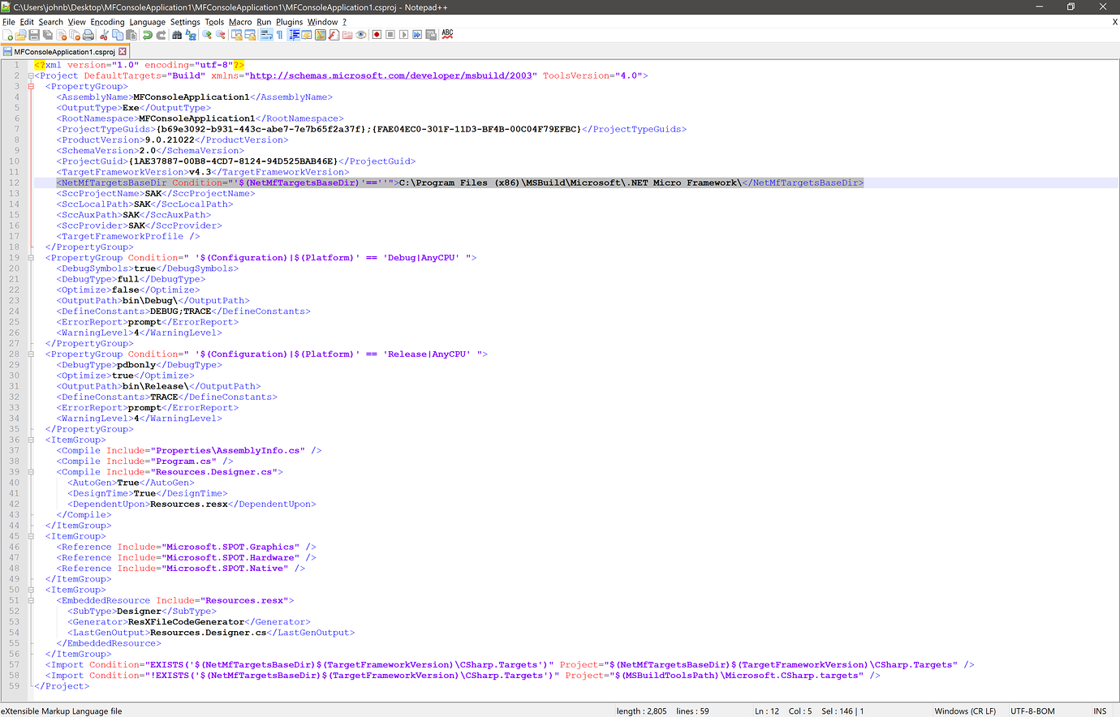Toggle INS insert mode in status bar

1100,711
